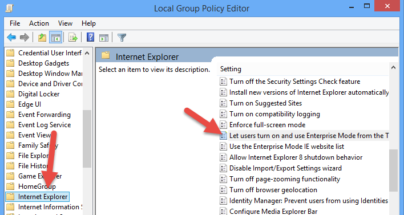Click the tree pane vertical scrollbar thumb
The image size is (404, 215).
[87, 139]
